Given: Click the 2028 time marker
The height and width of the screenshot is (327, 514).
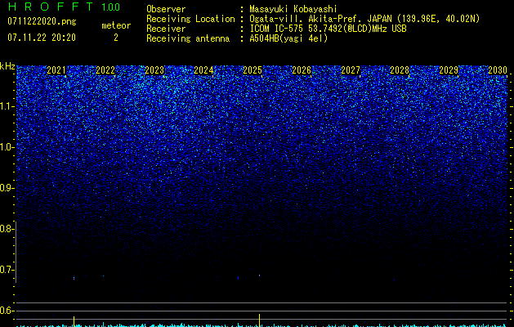Looking at the screenshot, I should pos(400,70).
